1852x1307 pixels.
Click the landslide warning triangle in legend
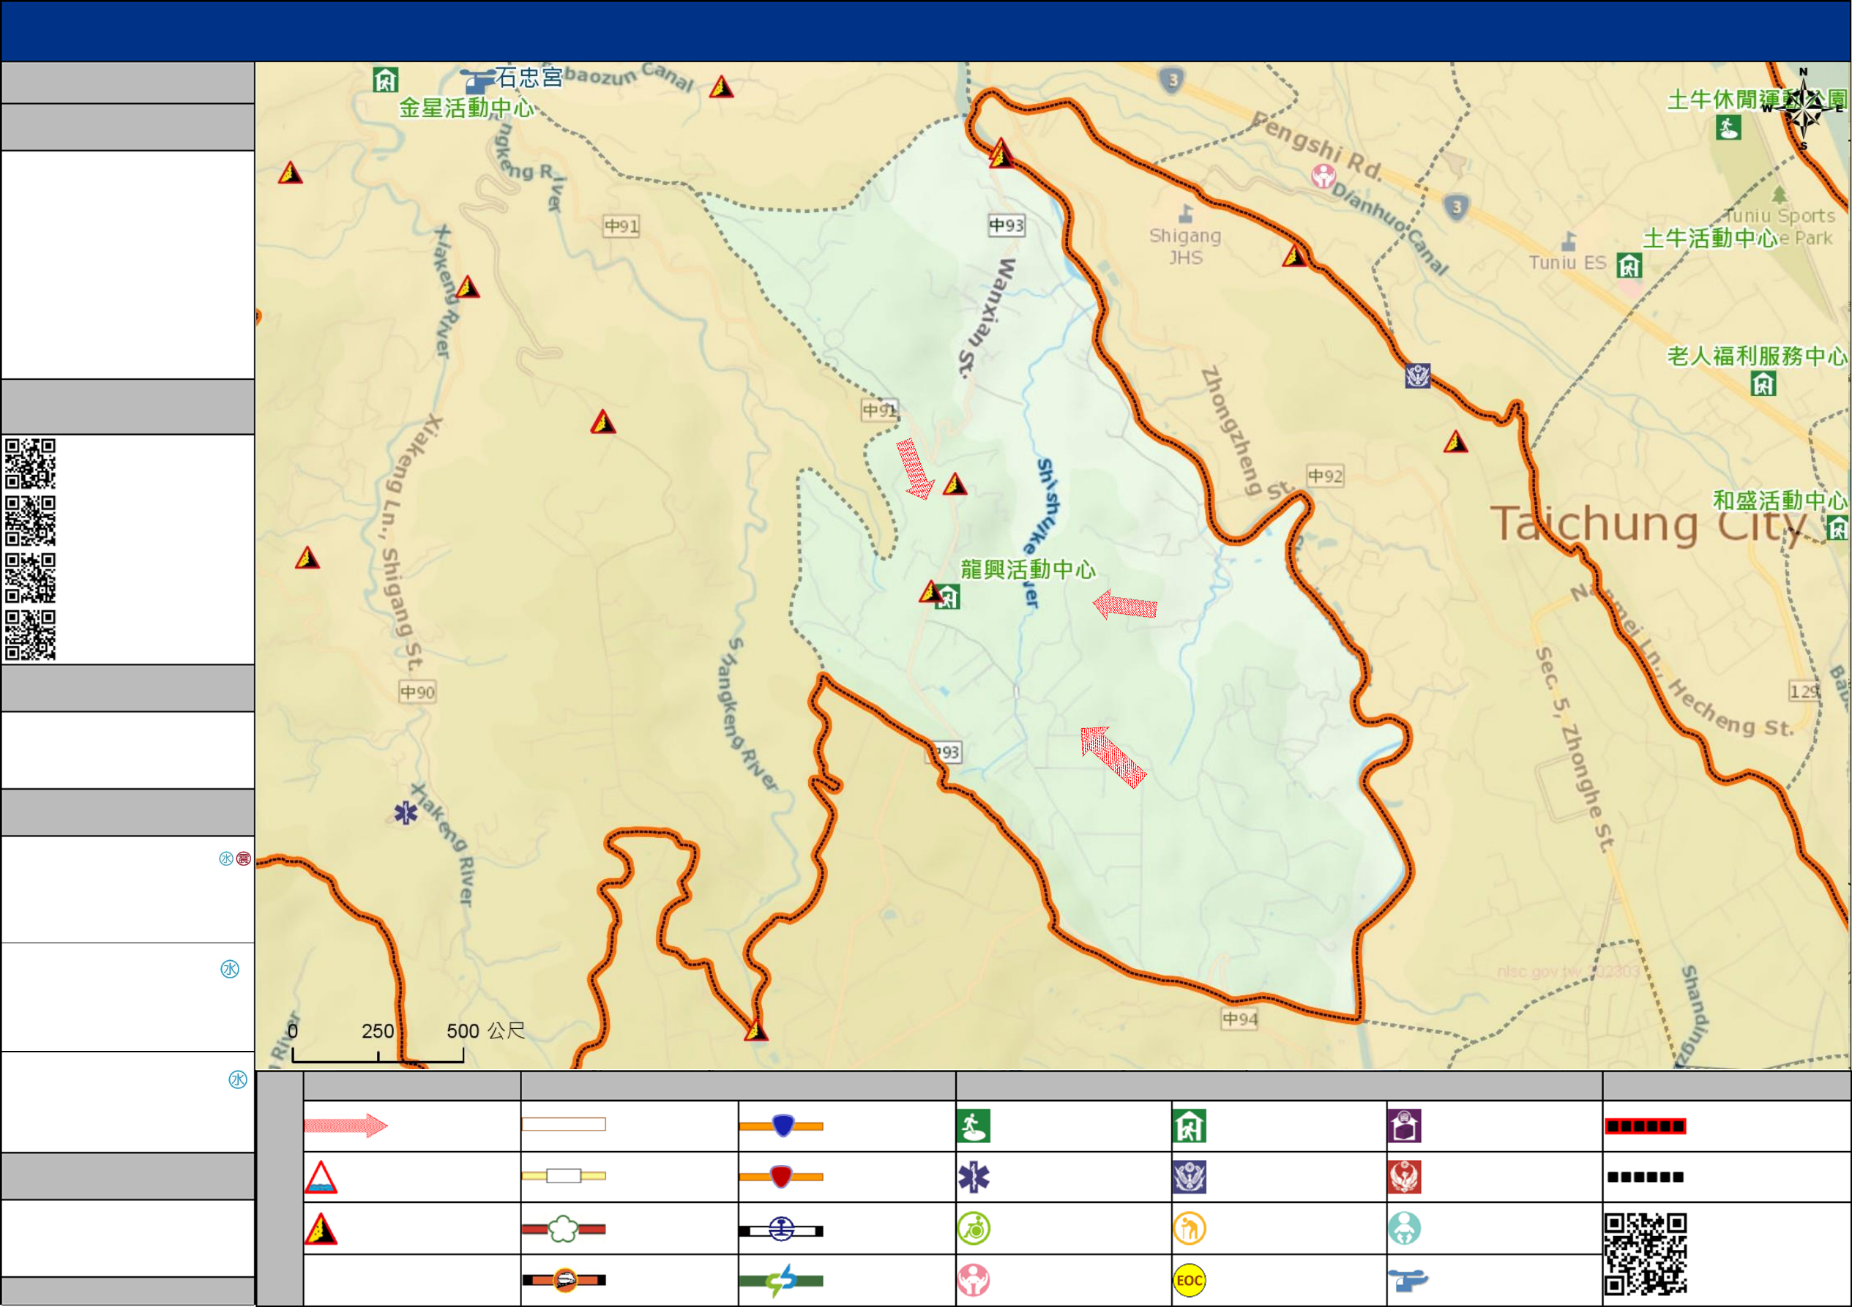click(x=320, y=1229)
